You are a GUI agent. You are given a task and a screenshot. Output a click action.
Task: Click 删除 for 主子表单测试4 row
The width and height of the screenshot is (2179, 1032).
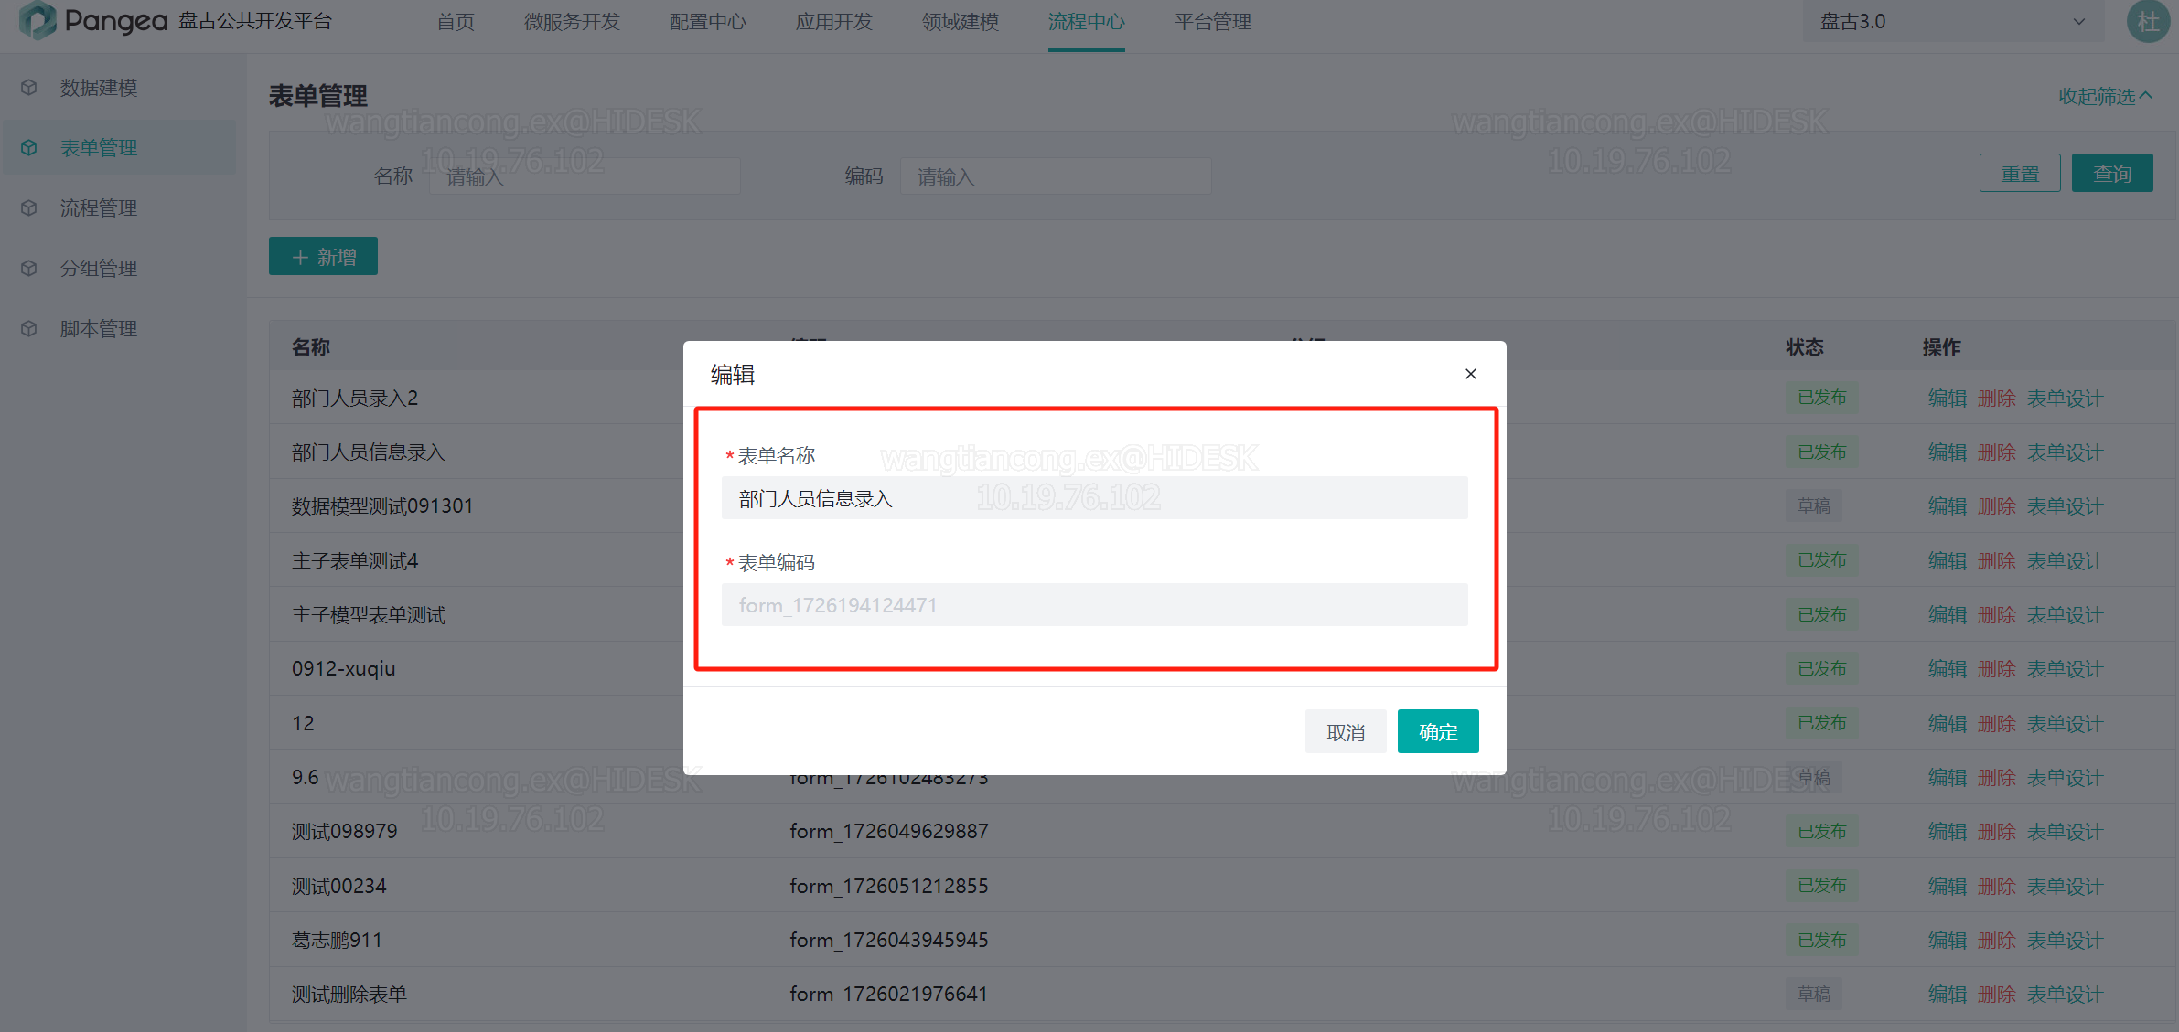click(x=1997, y=561)
